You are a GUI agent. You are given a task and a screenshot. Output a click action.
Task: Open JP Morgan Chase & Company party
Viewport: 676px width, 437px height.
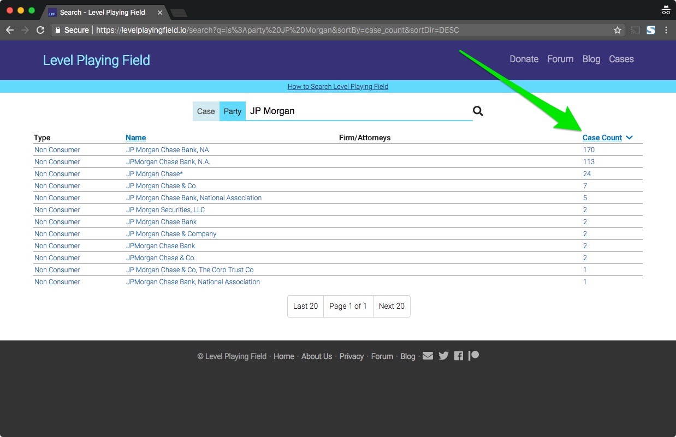click(x=171, y=234)
